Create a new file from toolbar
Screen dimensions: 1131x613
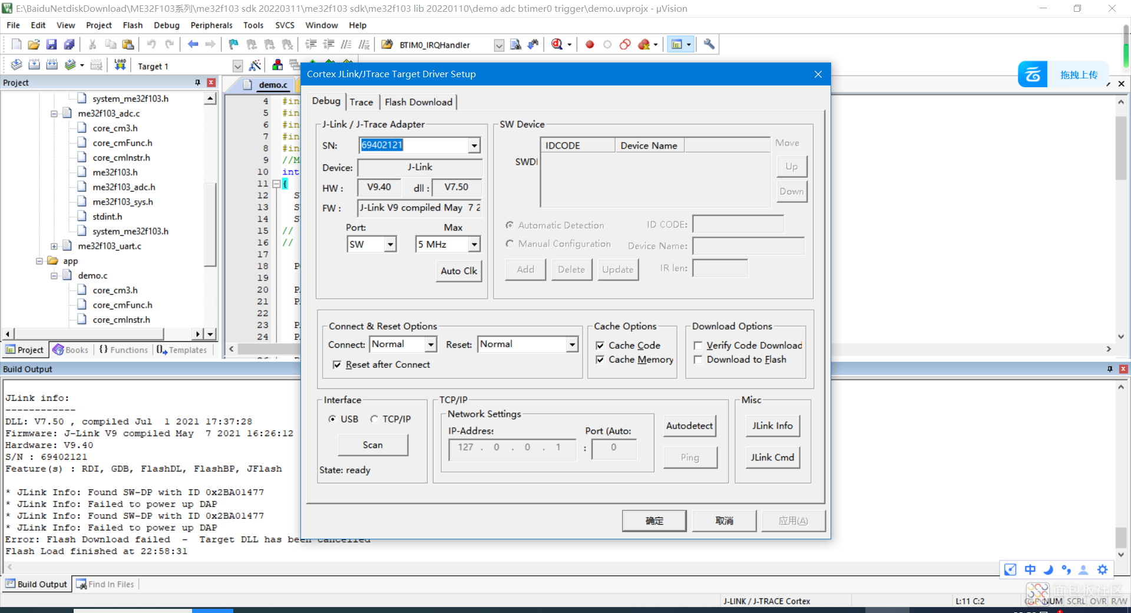[x=16, y=44]
